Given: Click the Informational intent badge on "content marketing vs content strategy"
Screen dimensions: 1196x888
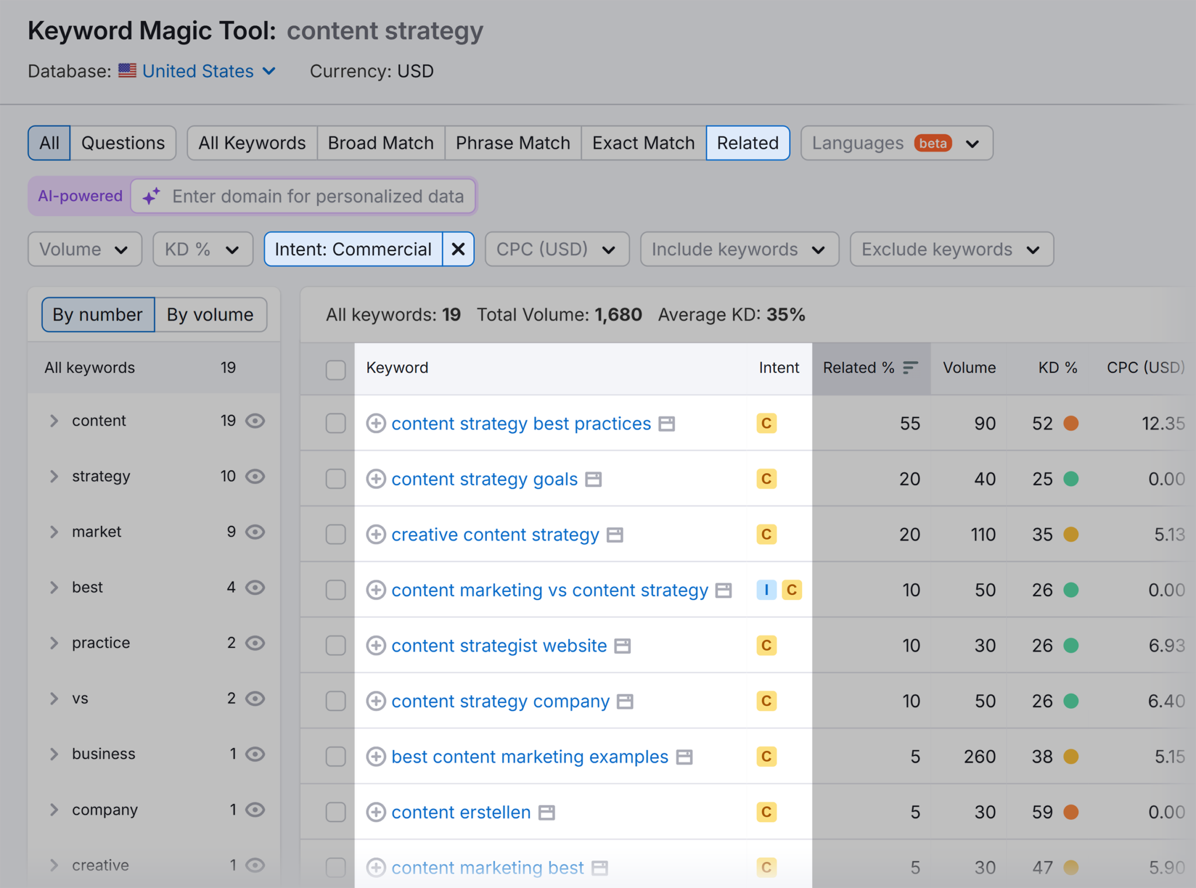Looking at the screenshot, I should click(x=766, y=590).
